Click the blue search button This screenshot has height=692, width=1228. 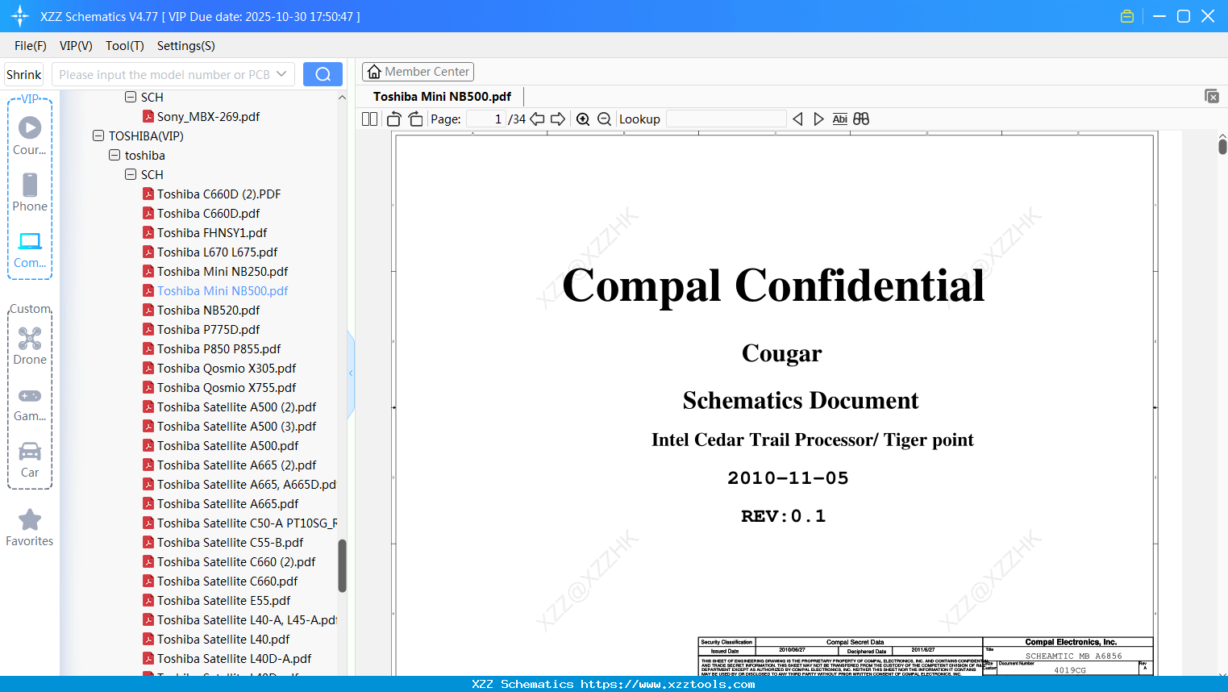coord(323,74)
